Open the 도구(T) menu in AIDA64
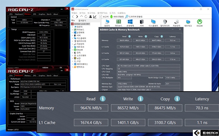This screenshot has height=136, width=219. 112,13
